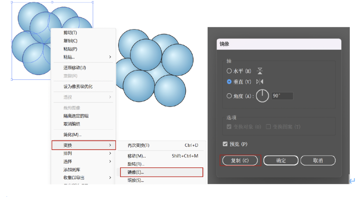Expand the 收集以导出 chevron arrow
Screen dimensions: 363x197
110,178
